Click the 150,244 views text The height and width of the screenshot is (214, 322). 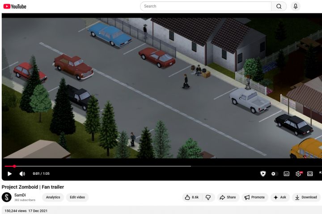15,211
